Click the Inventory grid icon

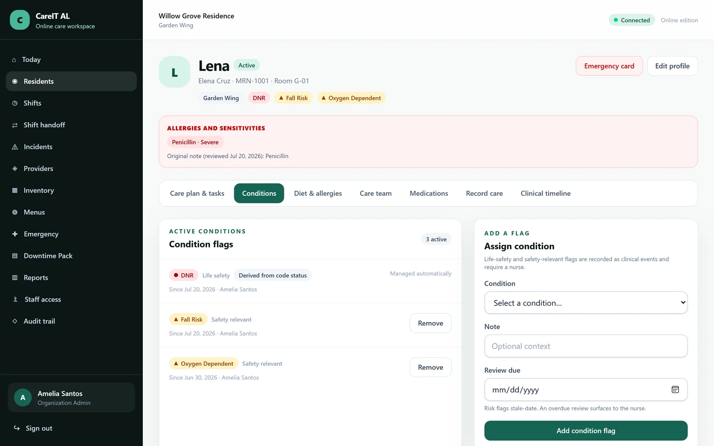(15, 190)
